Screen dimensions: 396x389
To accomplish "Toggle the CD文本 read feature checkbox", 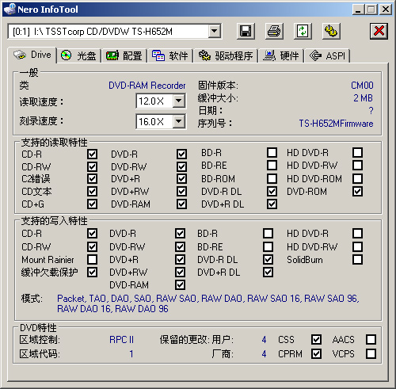I will (x=92, y=191).
